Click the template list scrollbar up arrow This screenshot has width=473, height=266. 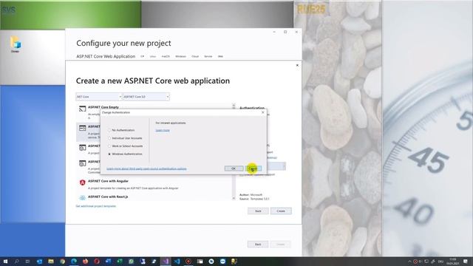tap(234, 105)
